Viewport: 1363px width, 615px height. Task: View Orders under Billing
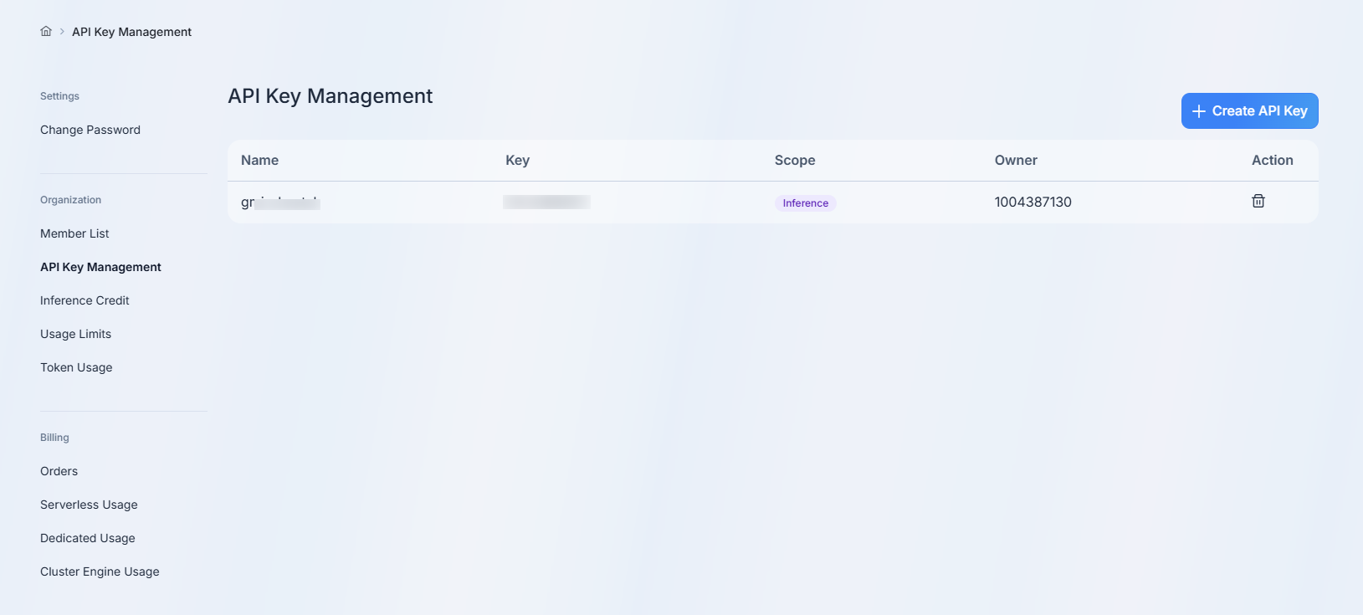(59, 471)
